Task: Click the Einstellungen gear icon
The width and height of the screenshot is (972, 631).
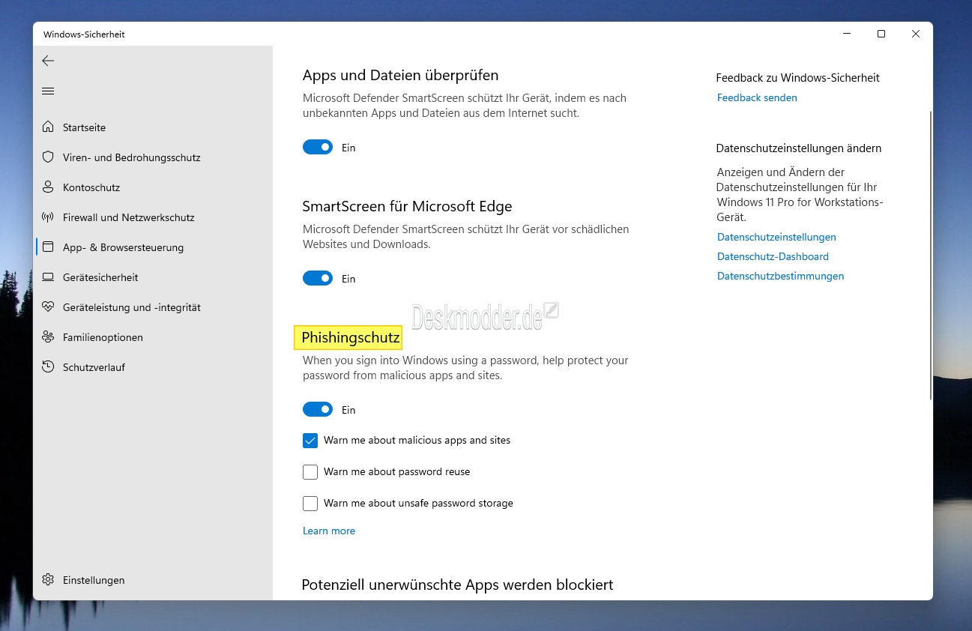Action: [x=48, y=580]
